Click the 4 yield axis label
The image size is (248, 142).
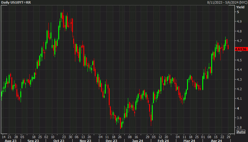click(x=238, y=108)
